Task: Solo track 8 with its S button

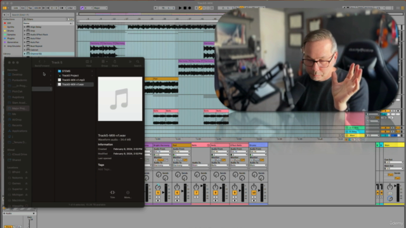Action: point(216,197)
